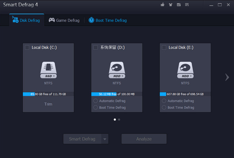Minimize the Smart Defrag window

click(x=211, y=5)
